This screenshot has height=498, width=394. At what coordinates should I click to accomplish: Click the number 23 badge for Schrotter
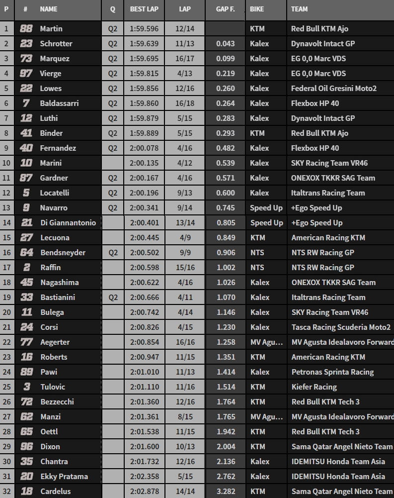point(26,44)
